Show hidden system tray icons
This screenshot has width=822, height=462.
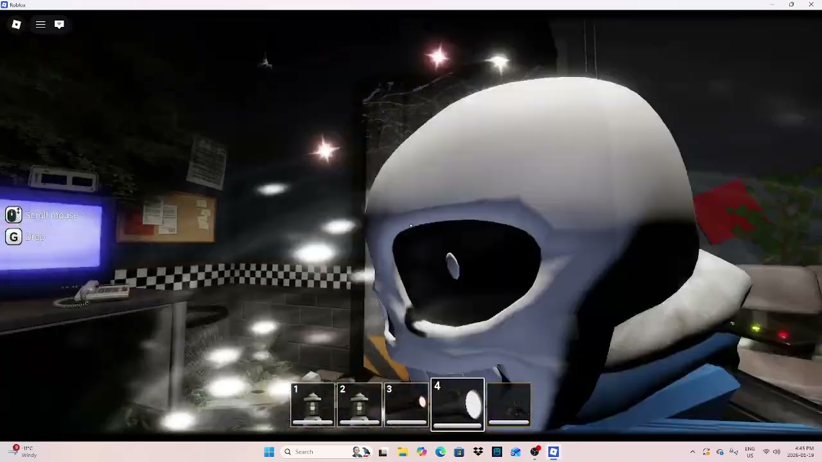(692, 452)
